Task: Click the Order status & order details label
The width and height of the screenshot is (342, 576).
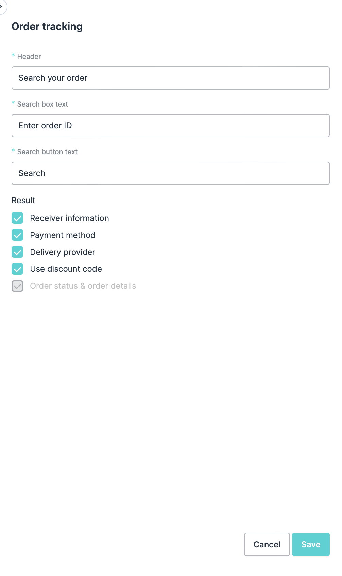Action: pyautogui.click(x=83, y=286)
